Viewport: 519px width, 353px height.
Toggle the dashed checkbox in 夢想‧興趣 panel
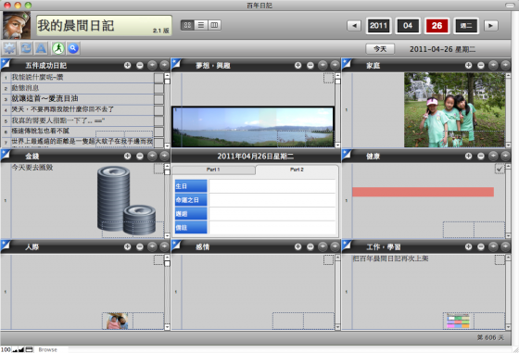328,78
